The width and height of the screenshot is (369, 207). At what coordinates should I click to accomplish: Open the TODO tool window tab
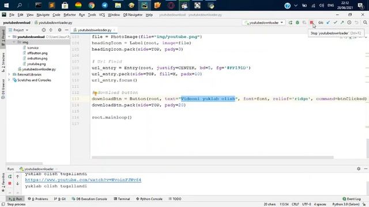click(x=175, y=199)
